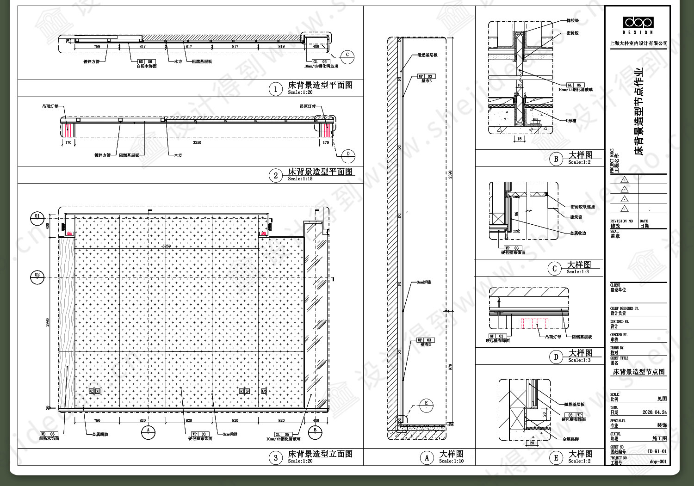Click the sheet title 床背景造型节点图
This screenshot has width=694, height=486.
(x=639, y=372)
